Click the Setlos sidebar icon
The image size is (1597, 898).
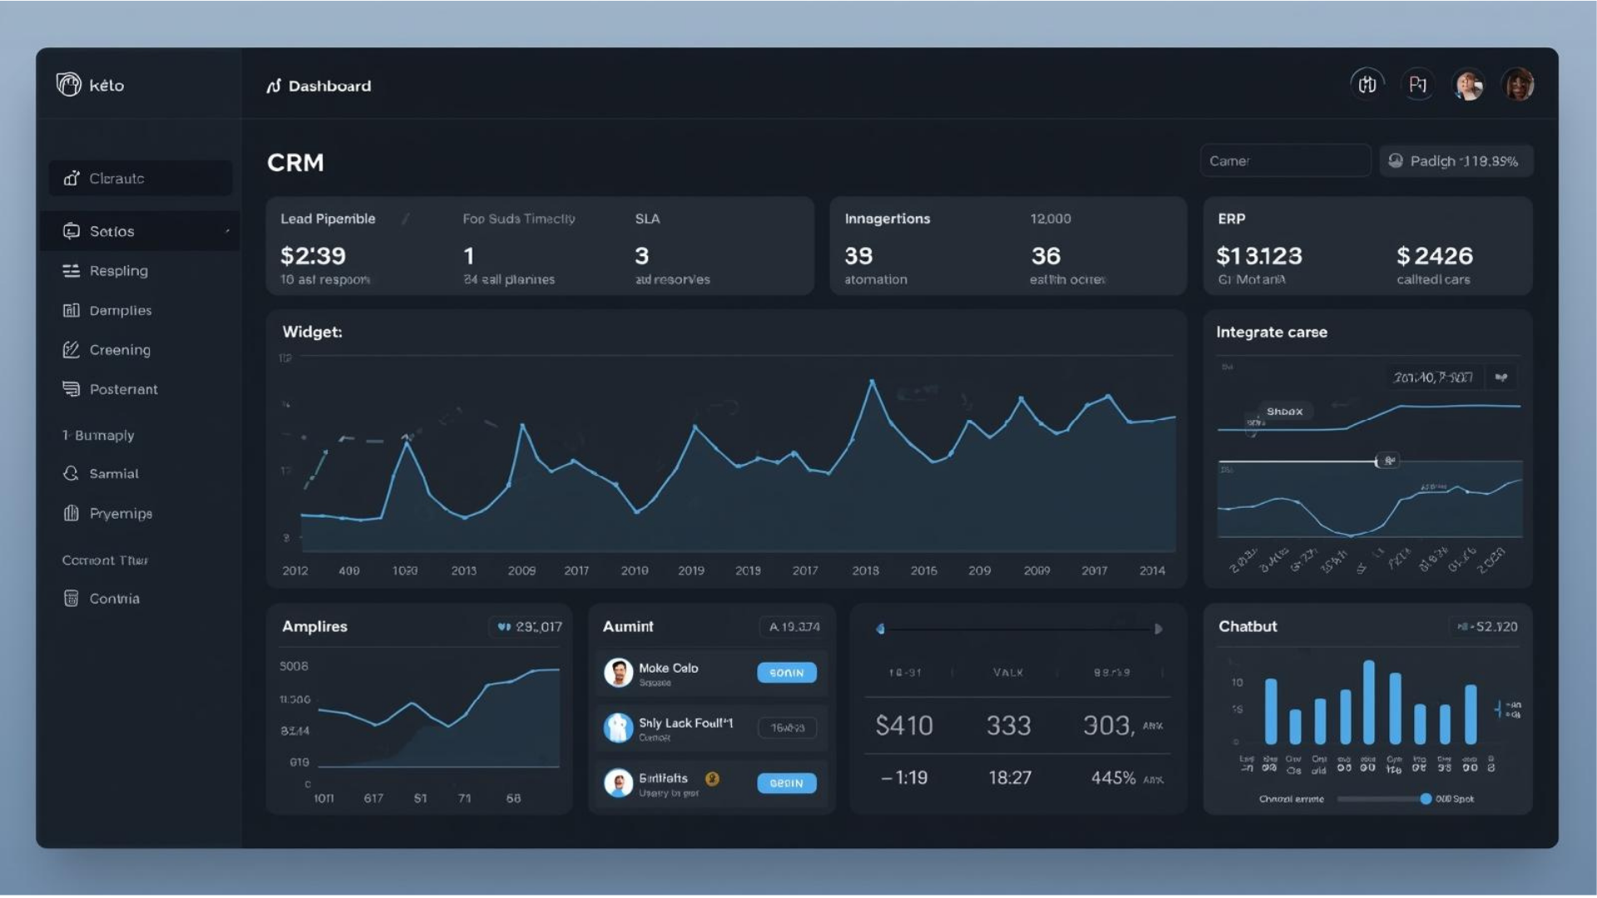click(x=72, y=231)
